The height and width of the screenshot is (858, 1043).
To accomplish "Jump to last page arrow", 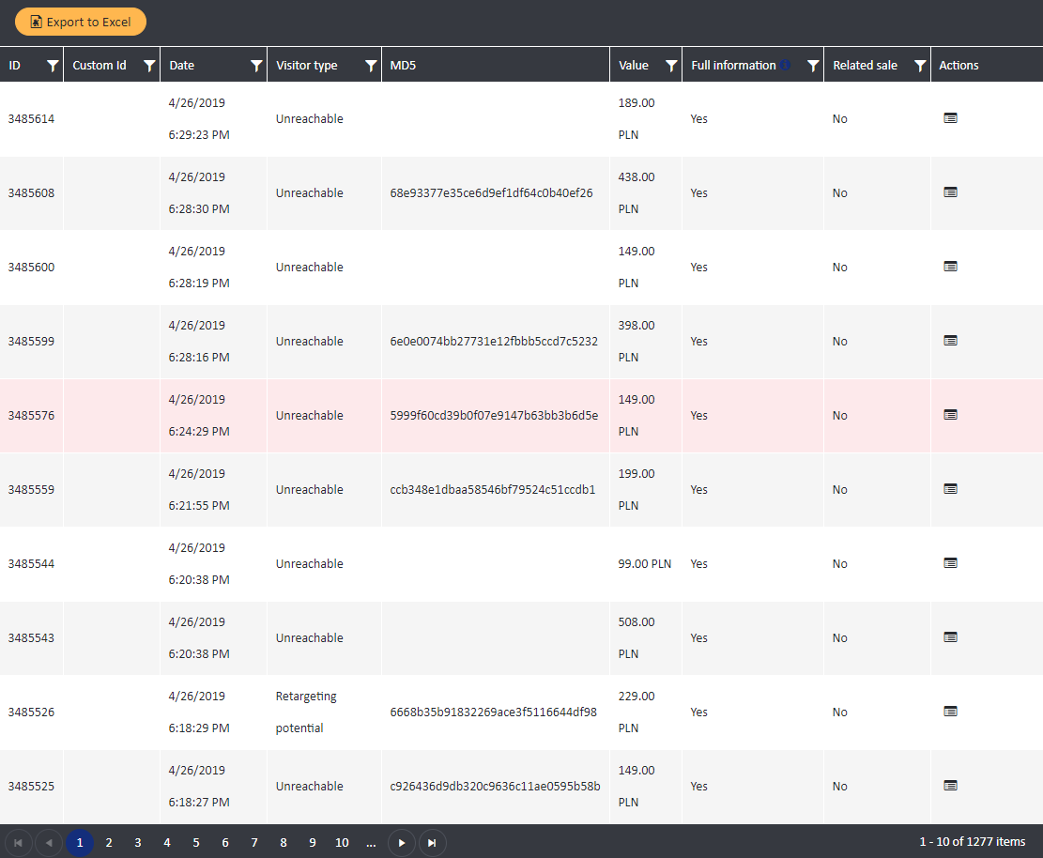I will (432, 843).
